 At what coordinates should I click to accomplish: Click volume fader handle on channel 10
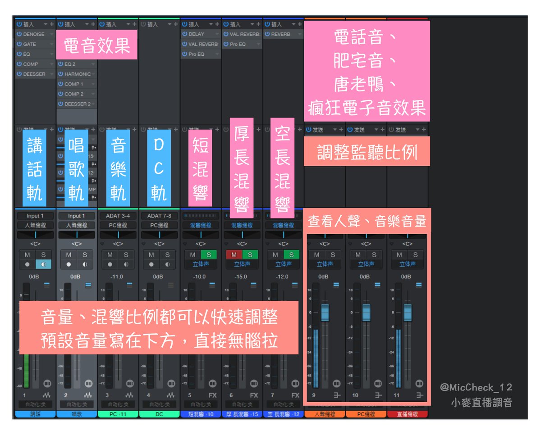367,313
